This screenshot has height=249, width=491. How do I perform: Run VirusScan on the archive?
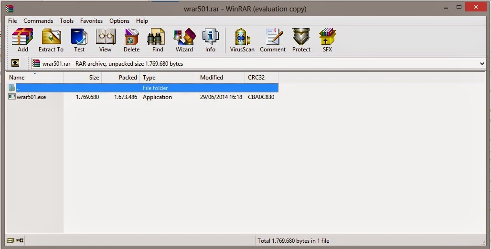(x=242, y=40)
